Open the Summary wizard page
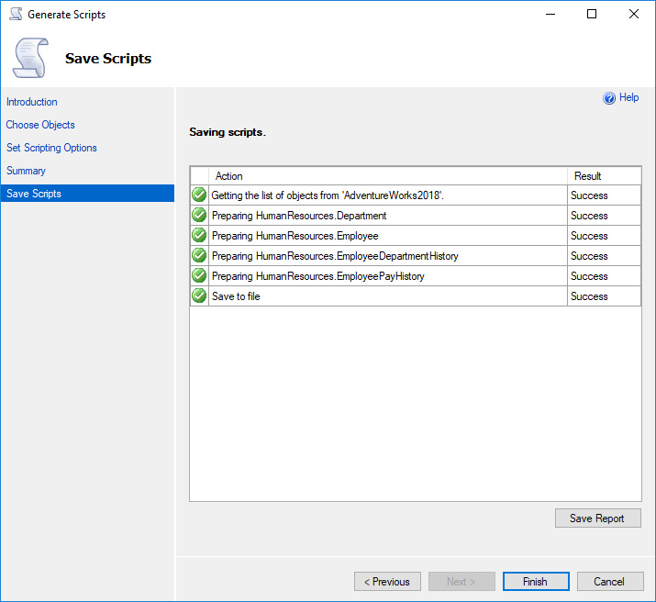656x602 pixels. (26, 171)
